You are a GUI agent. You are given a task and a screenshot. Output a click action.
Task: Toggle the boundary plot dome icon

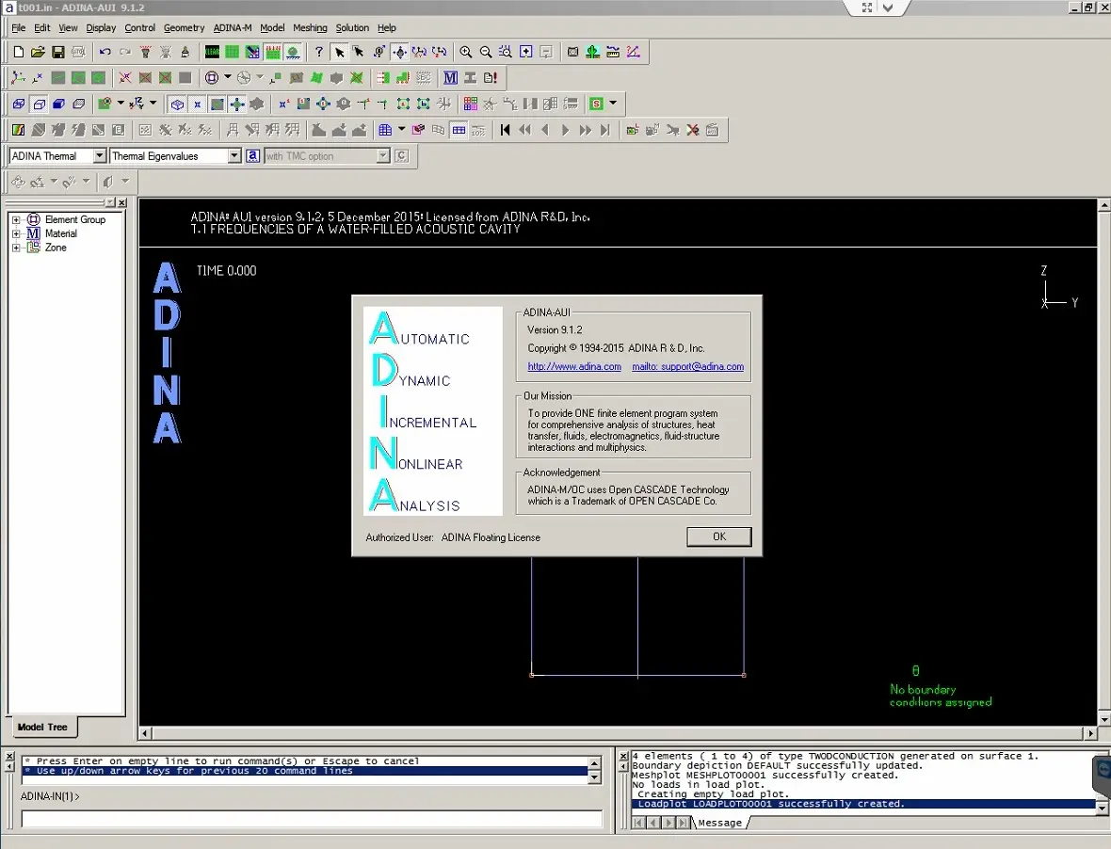point(292,52)
